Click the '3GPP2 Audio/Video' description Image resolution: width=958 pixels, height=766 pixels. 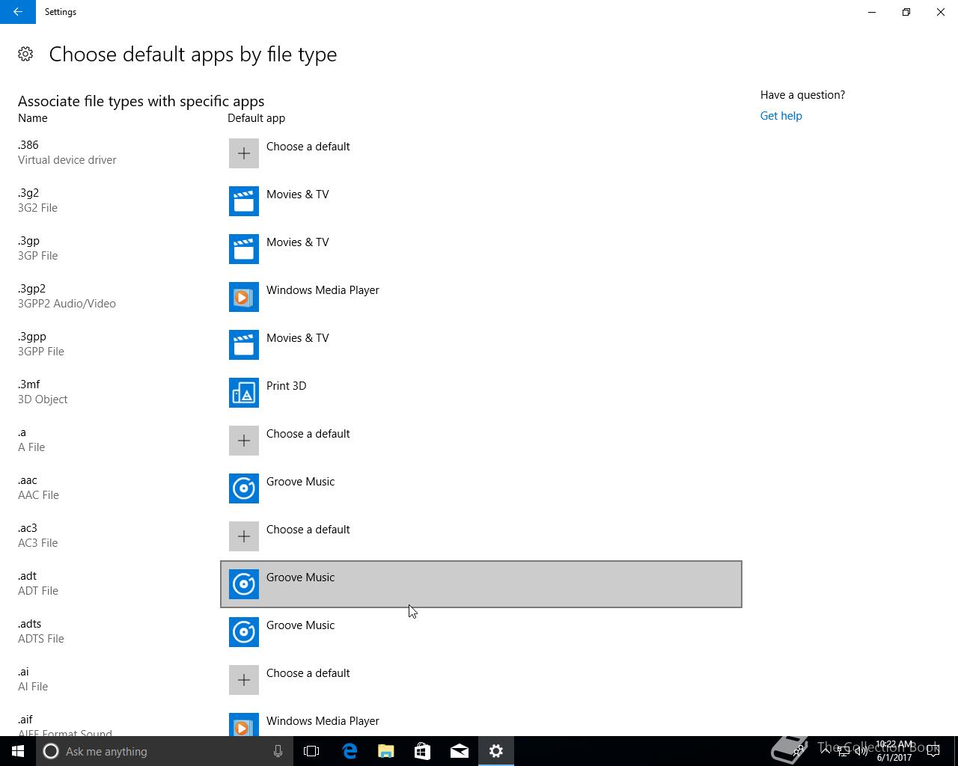click(67, 304)
